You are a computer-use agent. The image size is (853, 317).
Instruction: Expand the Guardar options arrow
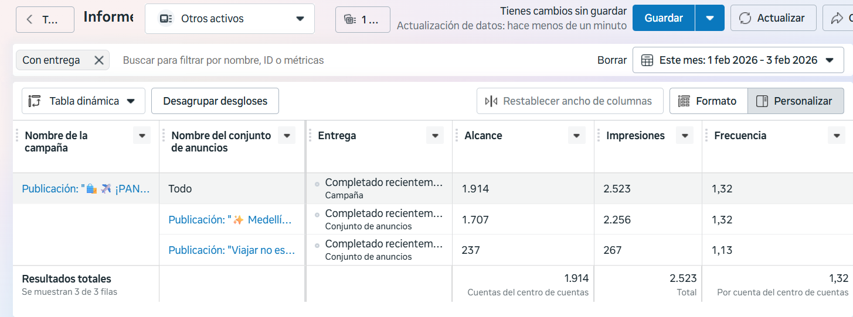coord(710,18)
